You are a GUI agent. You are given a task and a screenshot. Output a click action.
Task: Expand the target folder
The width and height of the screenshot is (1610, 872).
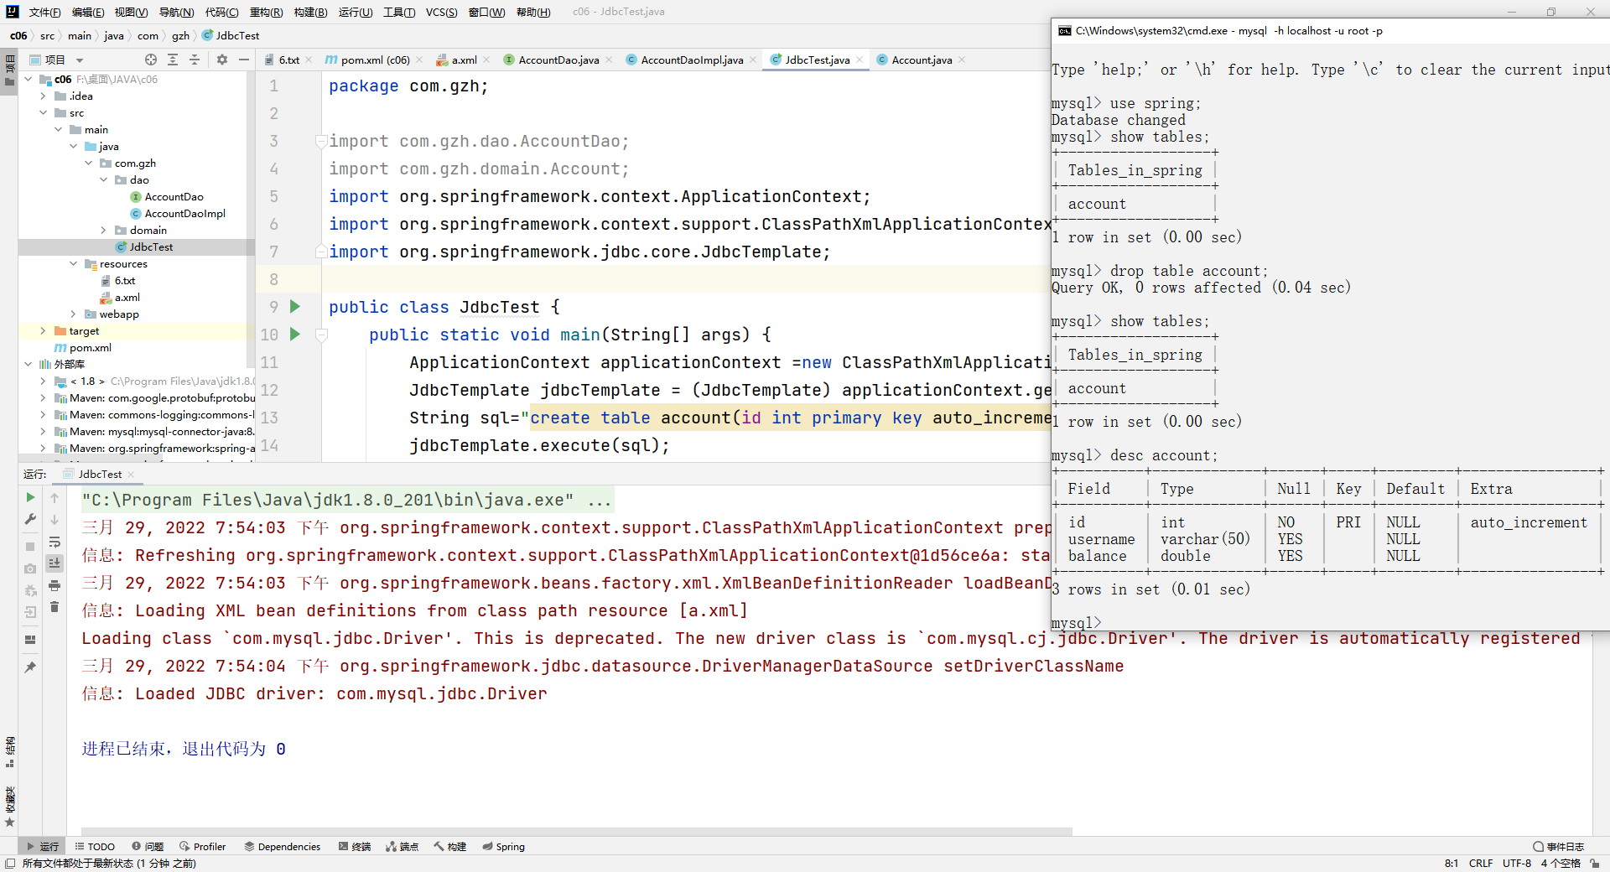pos(44,331)
